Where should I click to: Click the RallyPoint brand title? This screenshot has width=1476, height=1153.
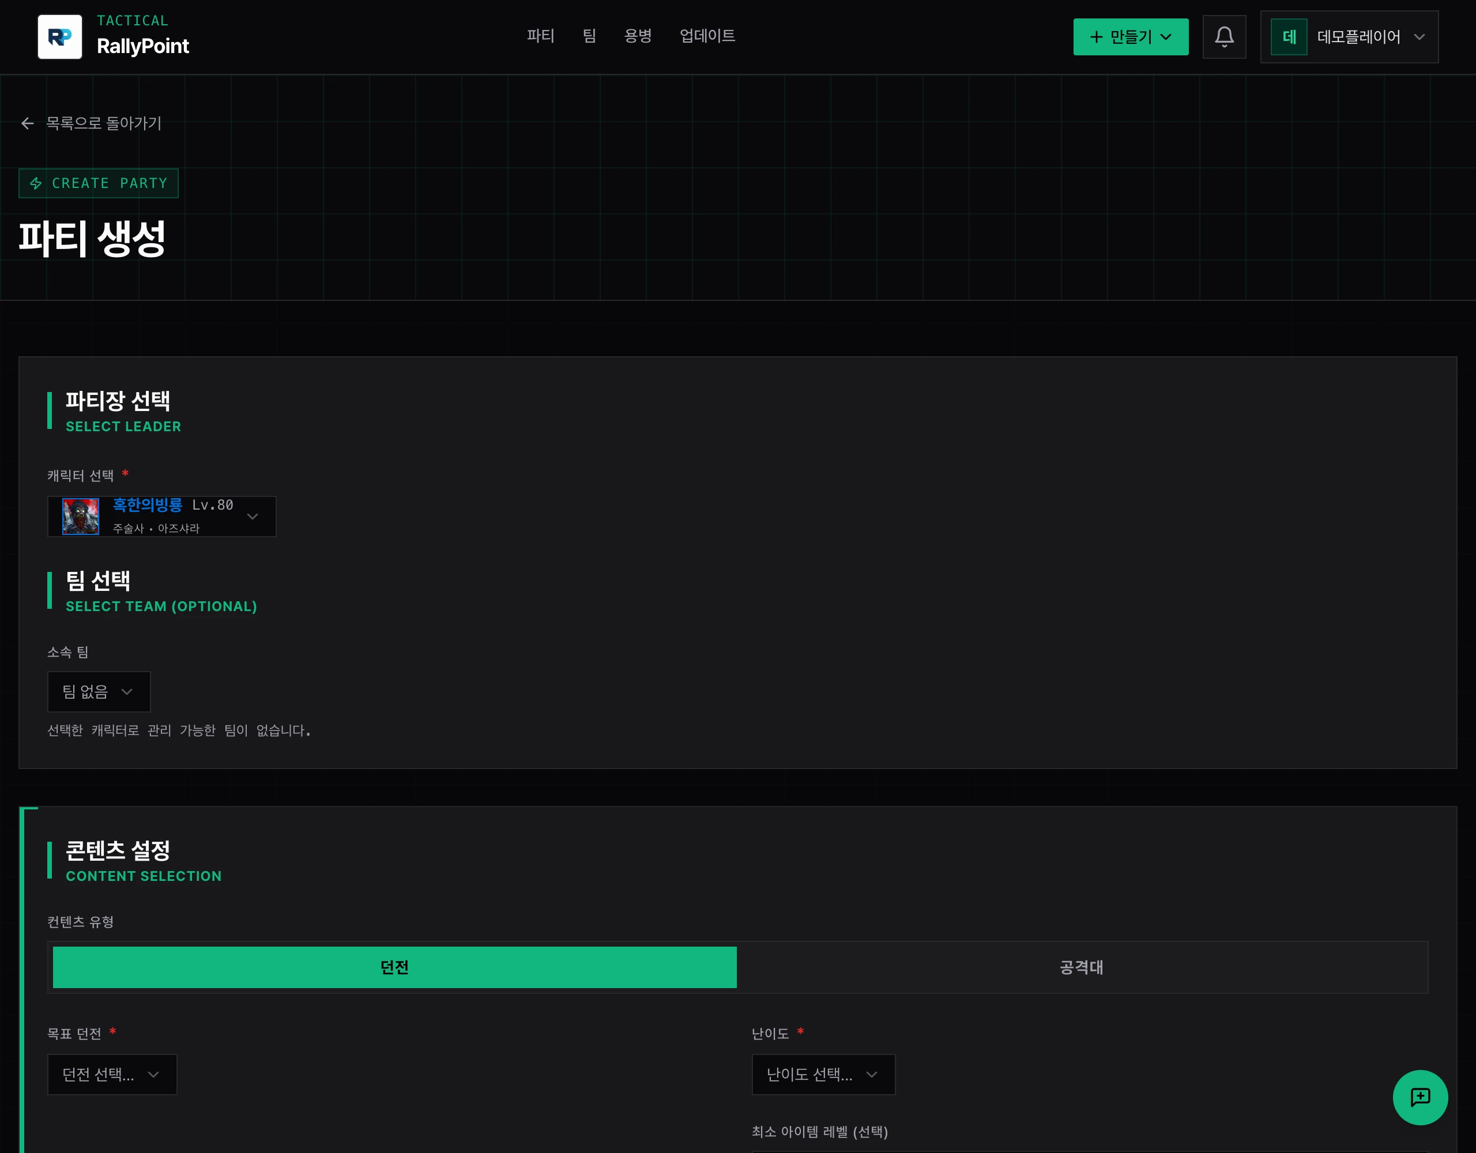pyautogui.click(x=142, y=46)
